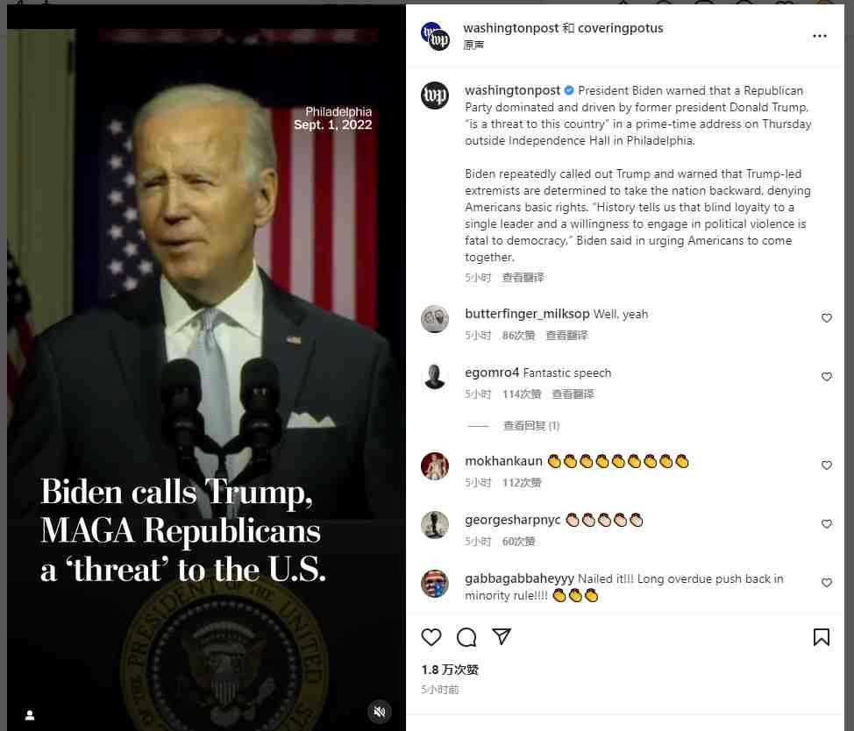Image resolution: width=854 pixels, height=731 pixels.
Task: Open the comment bubble icon
Action: point(466,637)
